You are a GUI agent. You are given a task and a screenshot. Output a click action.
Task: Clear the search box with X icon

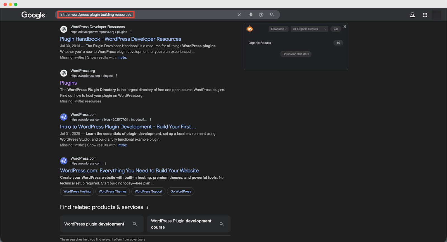pos(239,15)
